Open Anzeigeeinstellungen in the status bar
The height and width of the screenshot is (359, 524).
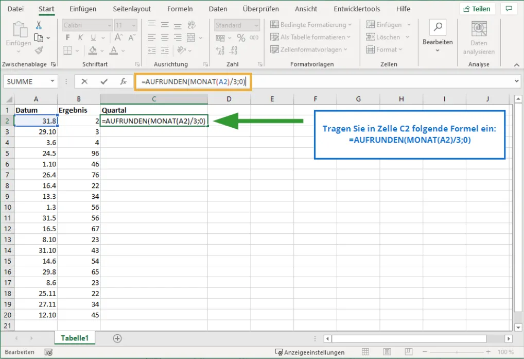pyautogui.click(x=310, y=352)
